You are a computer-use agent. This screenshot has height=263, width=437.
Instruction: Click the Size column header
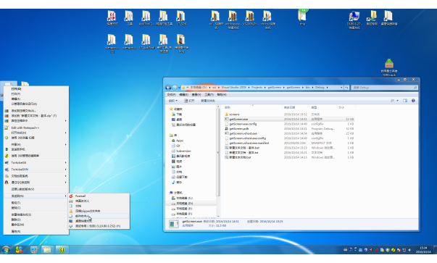point(346,107)
